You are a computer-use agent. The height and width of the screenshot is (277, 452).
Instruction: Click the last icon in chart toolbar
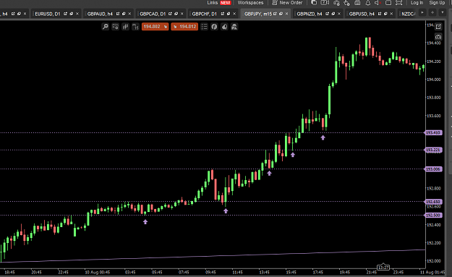(234, 27)
